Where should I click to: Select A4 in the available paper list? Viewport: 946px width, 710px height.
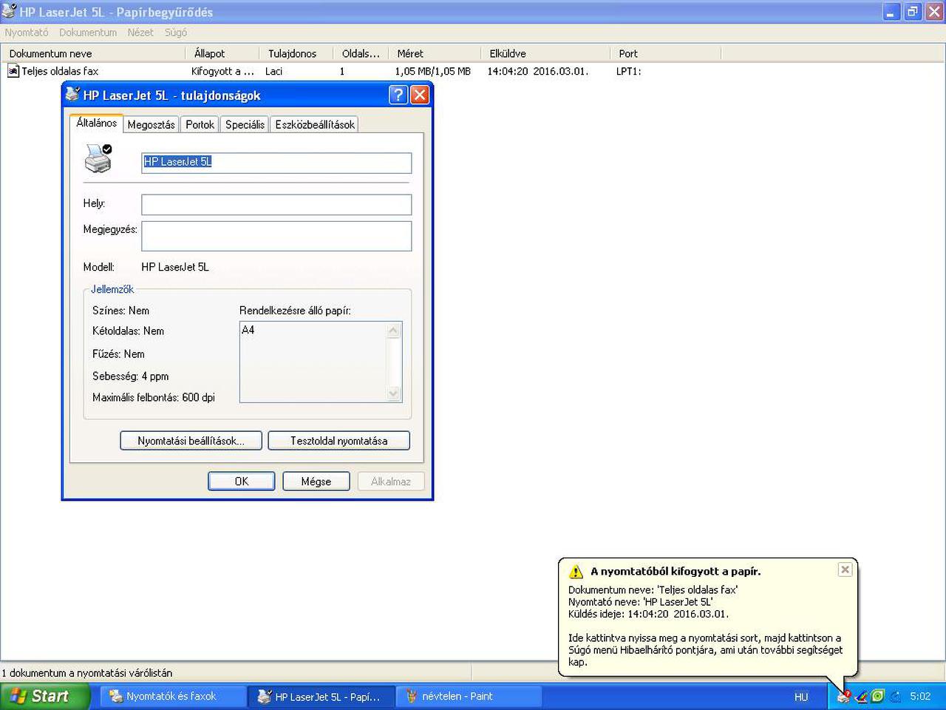tap(248, 330)
